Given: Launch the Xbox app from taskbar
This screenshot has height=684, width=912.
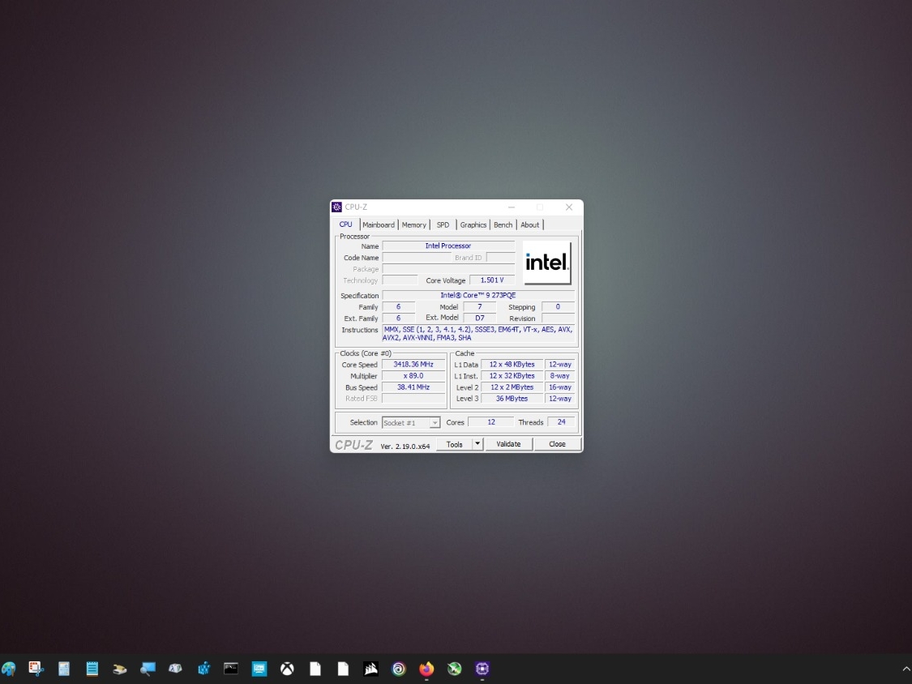Looking at the screenshot, I should tap(287, 669).
